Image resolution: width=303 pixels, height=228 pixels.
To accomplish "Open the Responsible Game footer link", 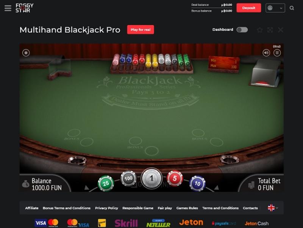I will [x=138, y=208].
